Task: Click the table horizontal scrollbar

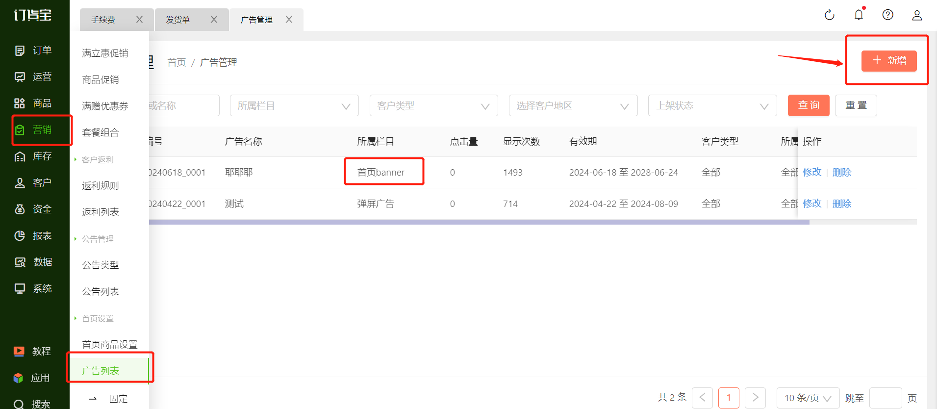Action: pyautogui.click(x=479, y=222)
